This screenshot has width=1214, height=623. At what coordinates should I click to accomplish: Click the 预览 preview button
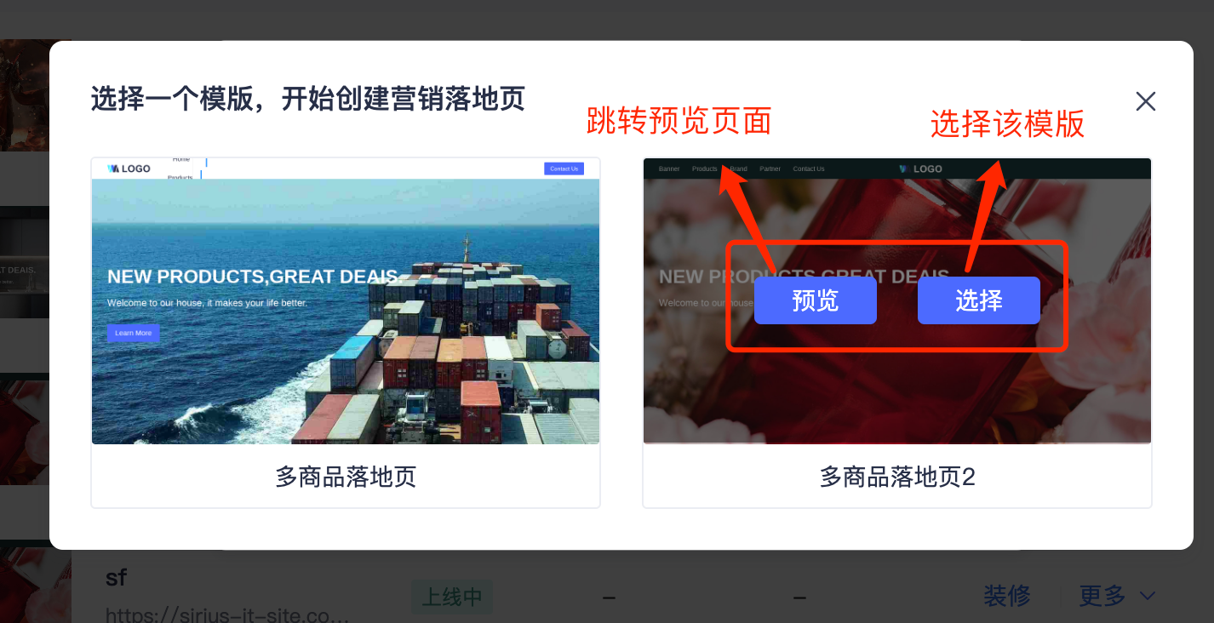(816, 300)
